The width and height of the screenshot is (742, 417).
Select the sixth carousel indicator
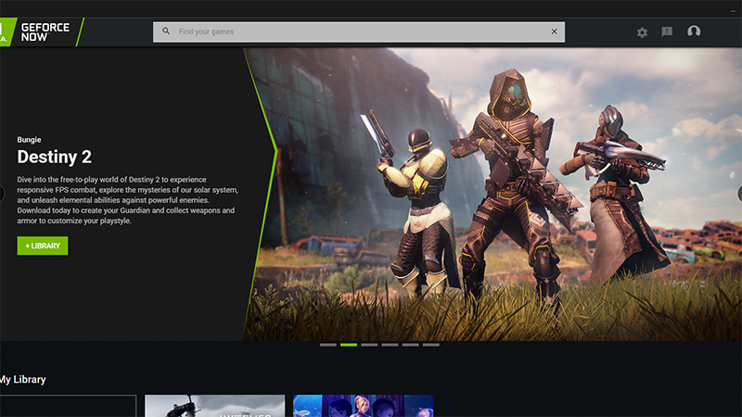(x=431, y=345)
